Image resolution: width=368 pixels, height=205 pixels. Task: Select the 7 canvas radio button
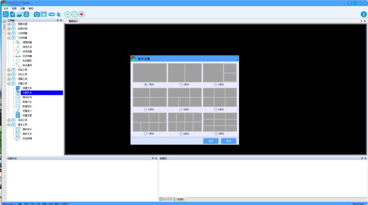(x=146, y=134)
